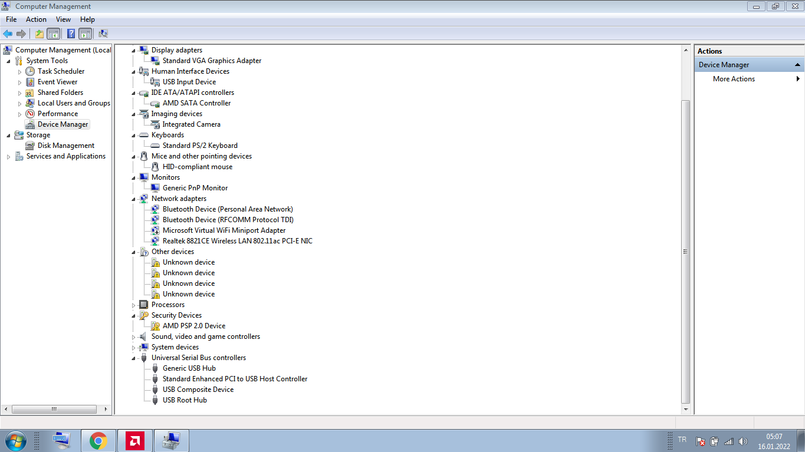805x452 pixels.
Task: Select the Security Devices category label
Action: pyautogui.click(x=176, y=315)
